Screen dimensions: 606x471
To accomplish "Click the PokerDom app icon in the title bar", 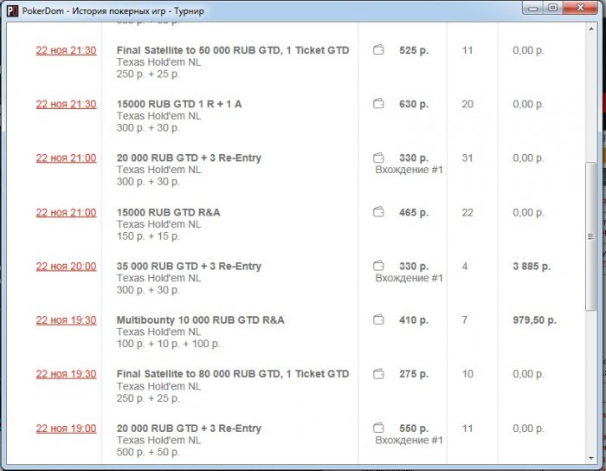I will [x=12, y=10].
